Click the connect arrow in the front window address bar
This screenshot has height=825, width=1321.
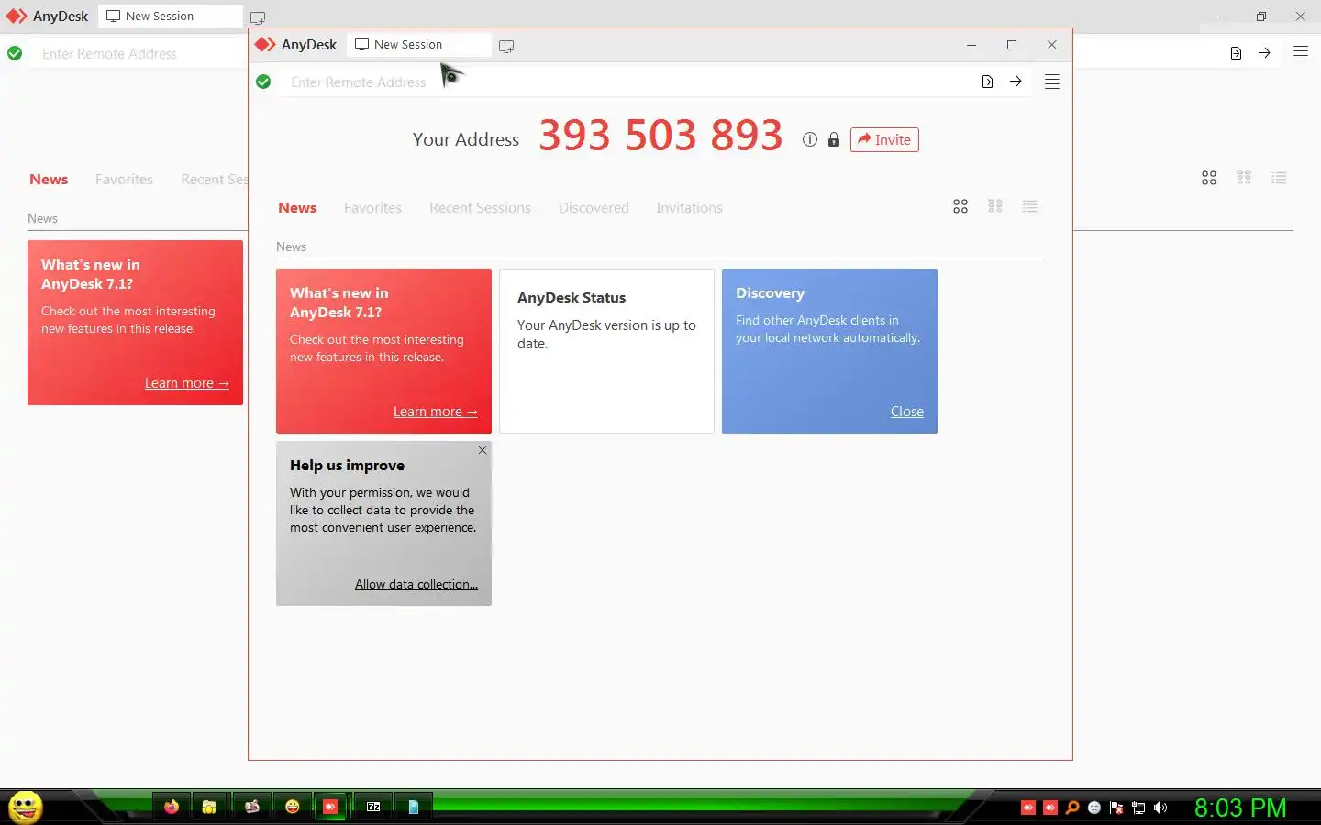coord(1016,82)
